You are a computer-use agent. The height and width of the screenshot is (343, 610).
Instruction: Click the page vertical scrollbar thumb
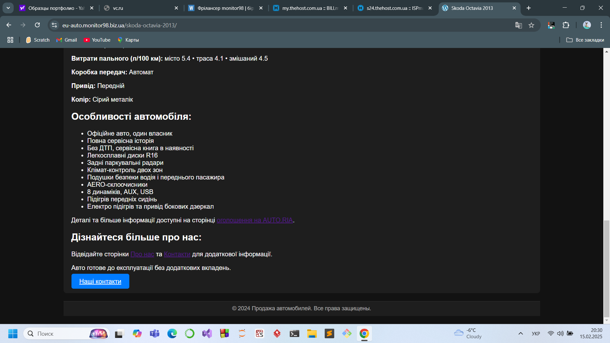607,268
